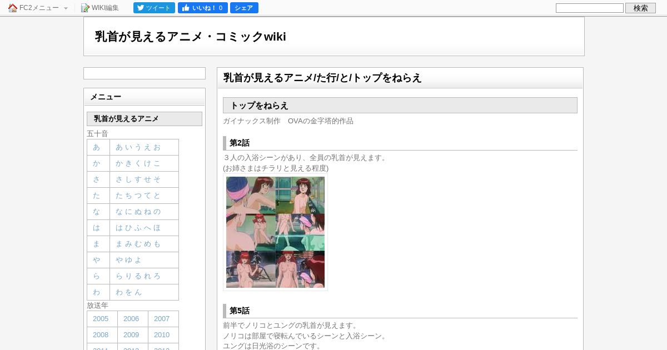The width and height of the screenshot is (667, 350).
Task: Select the こ kana link
Action: (x=157, y=163)
